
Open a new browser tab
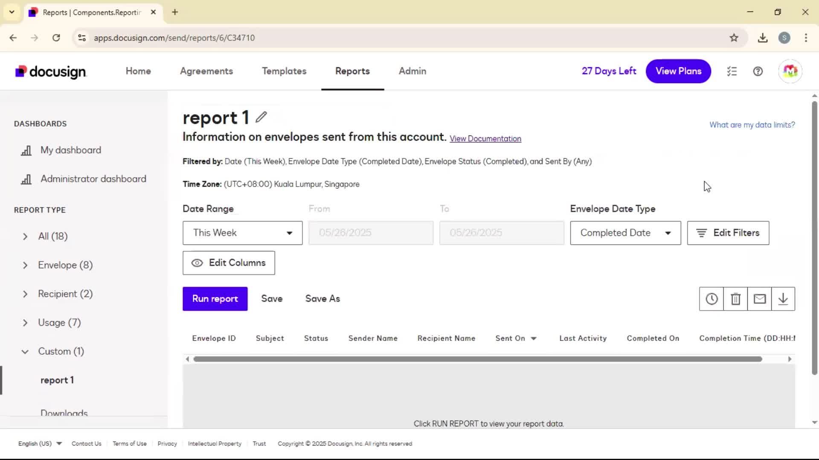pos(175,12)
